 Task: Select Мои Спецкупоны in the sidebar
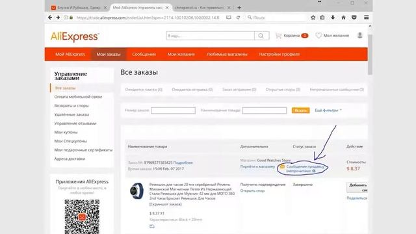71,141
